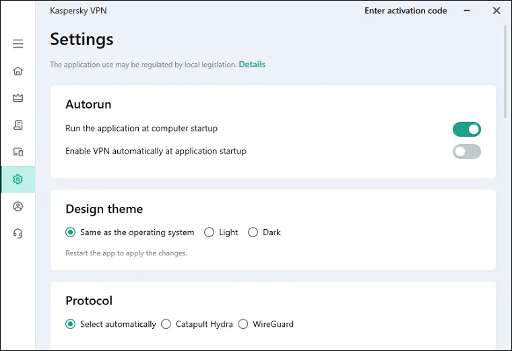Open the crown premium subscription icon
This screenshot has height=351, width=512.
(x=18, y=98)
